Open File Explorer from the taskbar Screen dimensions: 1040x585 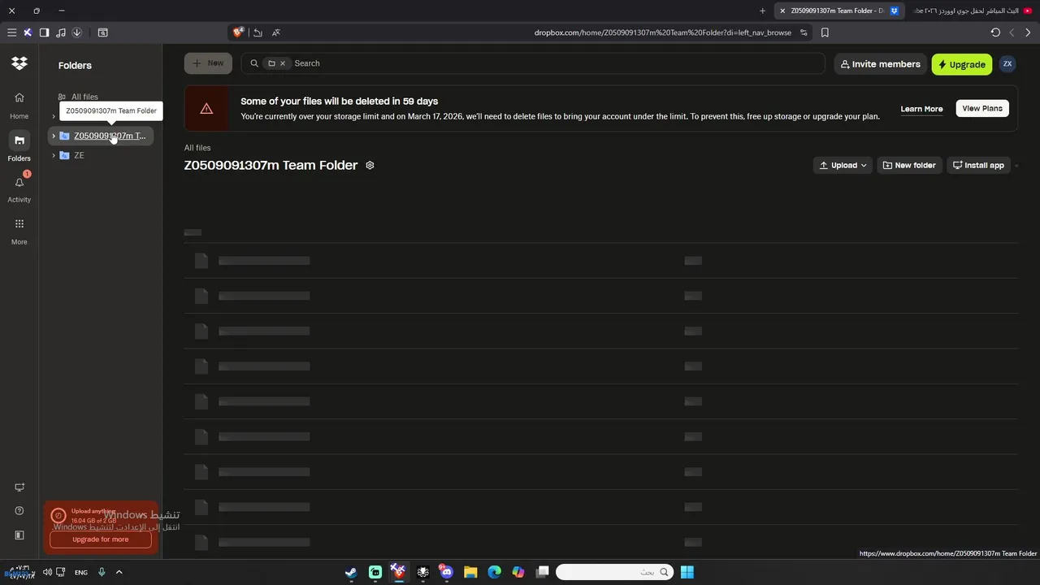click(470, 572)
